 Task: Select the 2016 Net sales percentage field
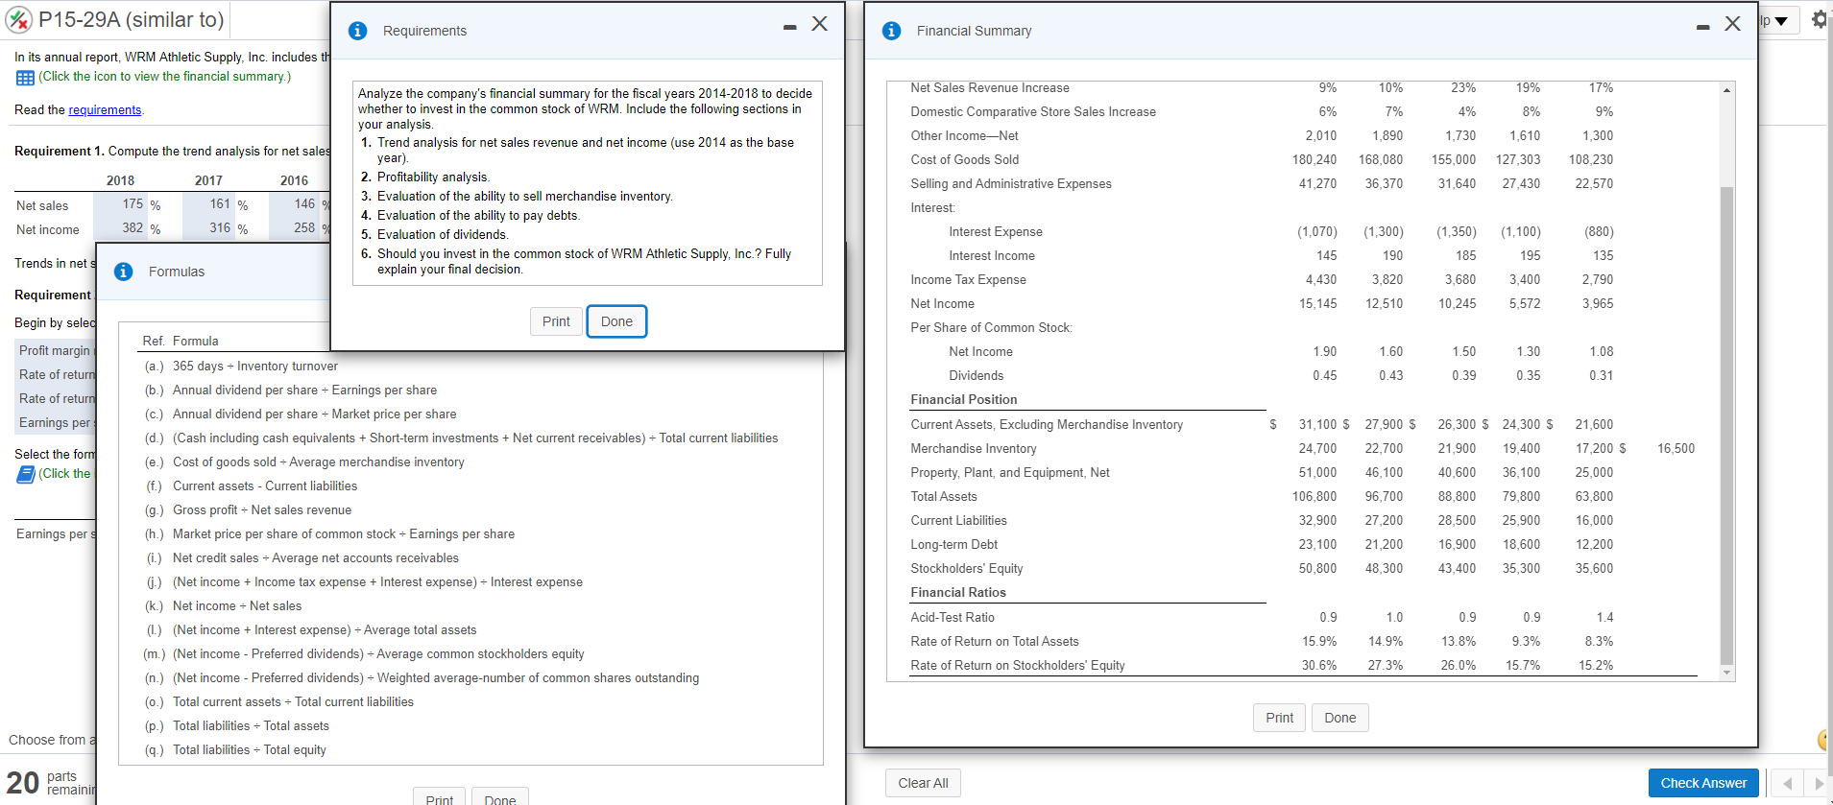pos(294,204)
